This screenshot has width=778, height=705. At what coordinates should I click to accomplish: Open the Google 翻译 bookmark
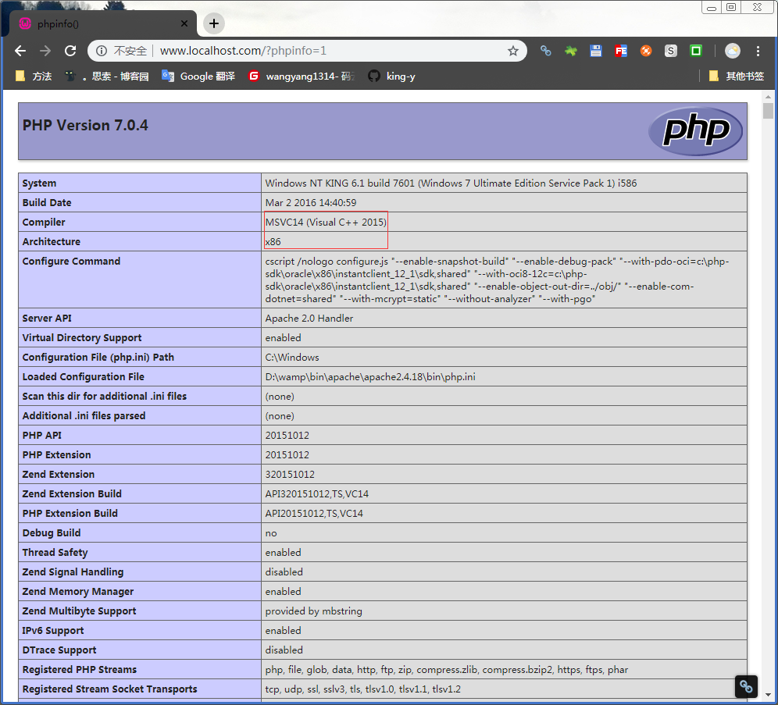point(198,76)
